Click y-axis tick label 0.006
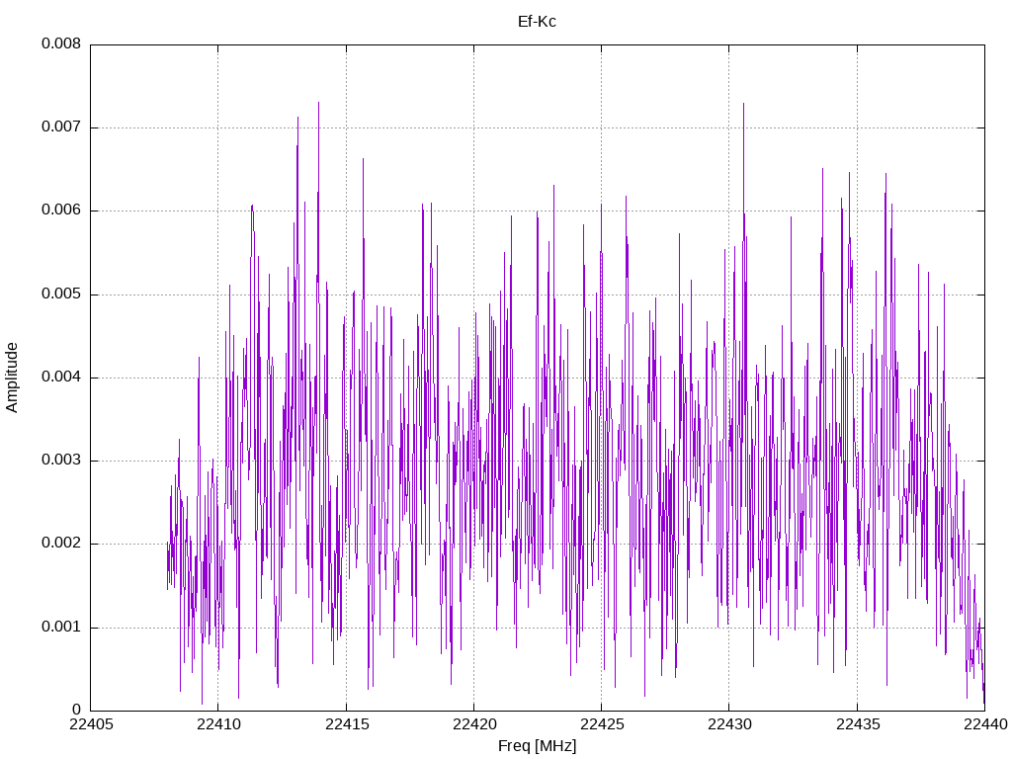 (61, 211)
